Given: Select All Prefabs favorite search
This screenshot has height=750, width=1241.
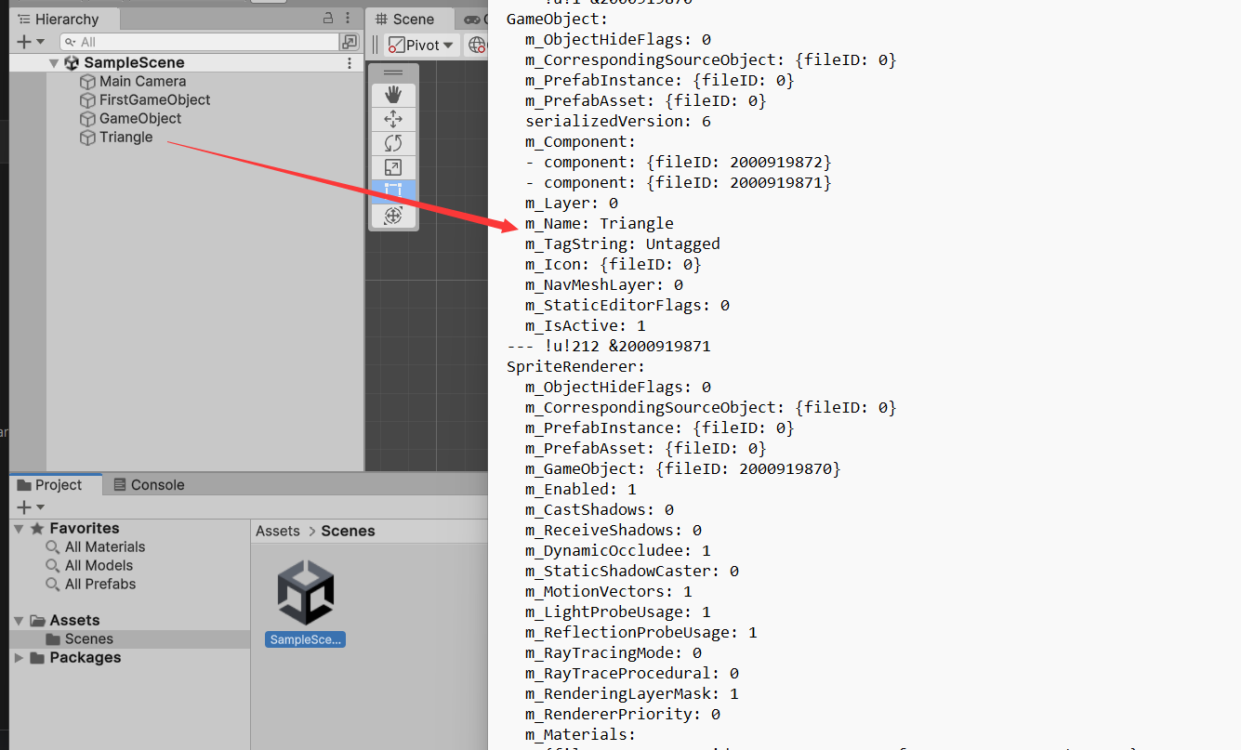Looking at the screenshot, I should click(x=100, y=585).
